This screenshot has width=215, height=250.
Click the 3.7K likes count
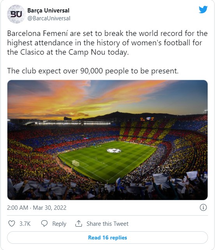pos(25,224)
